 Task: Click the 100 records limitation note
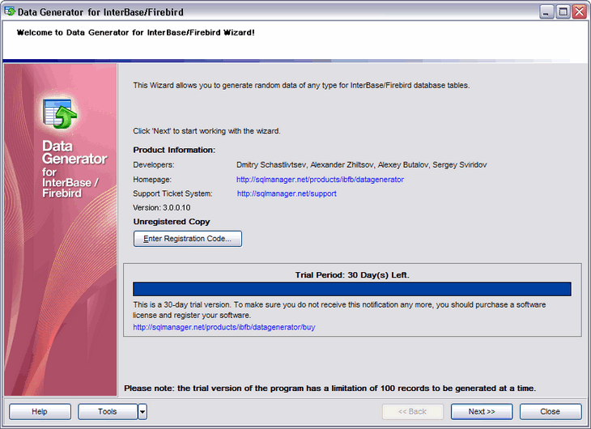coord(330,389)
